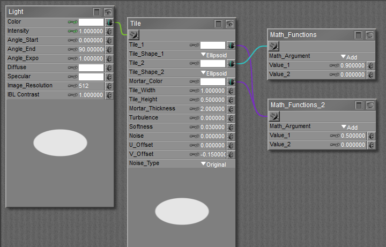The width and height of the screenshot is (386, 247).
Task: Open the Light Color swatch
Action: (91, 23)
